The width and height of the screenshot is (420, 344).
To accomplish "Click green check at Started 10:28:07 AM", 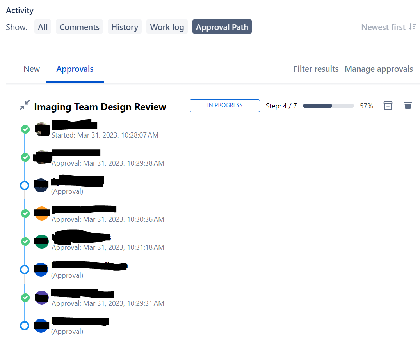I will tap(25, 129).
